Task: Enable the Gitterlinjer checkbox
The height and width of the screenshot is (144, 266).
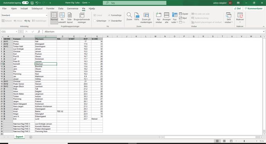Action: coord(95,21)
